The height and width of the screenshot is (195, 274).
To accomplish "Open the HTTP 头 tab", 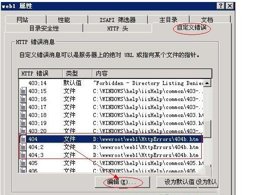I will click(117, 28).
